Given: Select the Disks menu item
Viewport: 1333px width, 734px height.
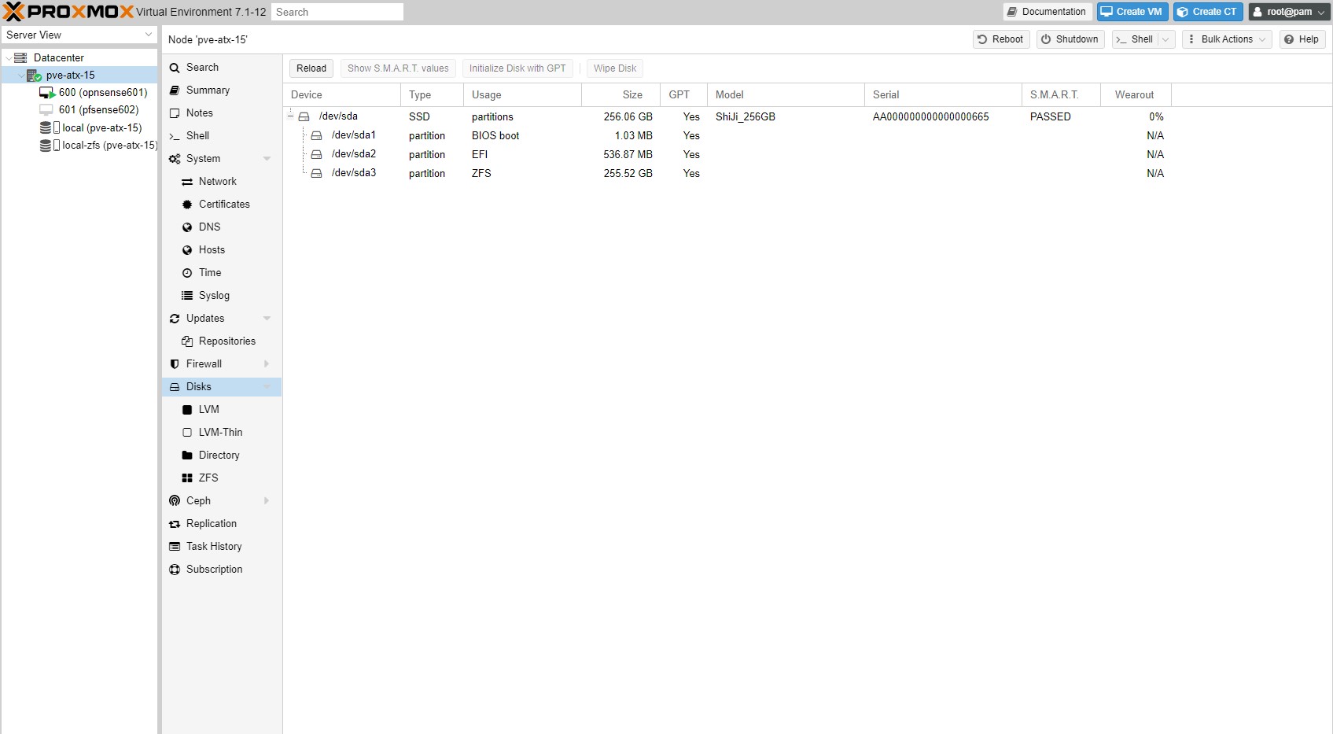Looking at the screenshot, I should point(222,387).
